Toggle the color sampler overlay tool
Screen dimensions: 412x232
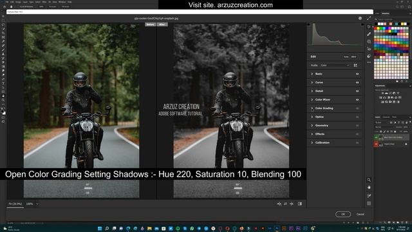pos(369,196)
